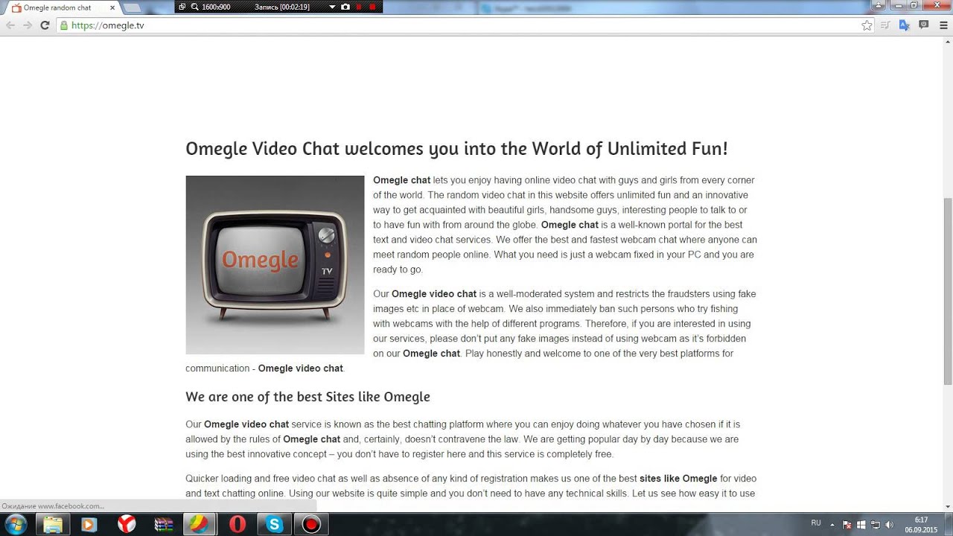Open the speech-bubble extension with power symbol

pyautogui.click(x=923, y=25)
